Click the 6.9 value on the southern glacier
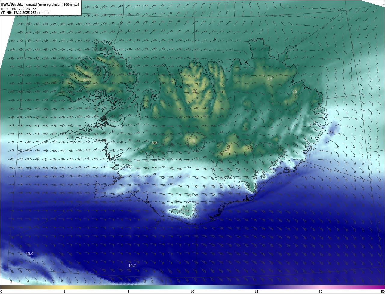The width and height of the screenshot is (385, 294). click(186, 210)
